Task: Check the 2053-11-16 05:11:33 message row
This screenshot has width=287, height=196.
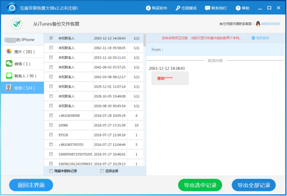Action: coord(51,58)
